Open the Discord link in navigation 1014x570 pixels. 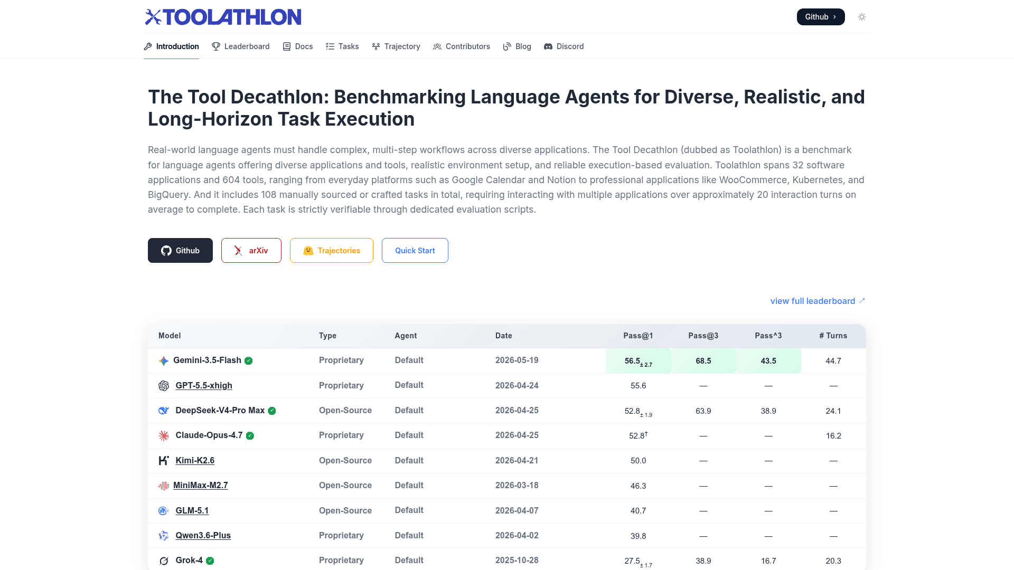pos(564,46)
